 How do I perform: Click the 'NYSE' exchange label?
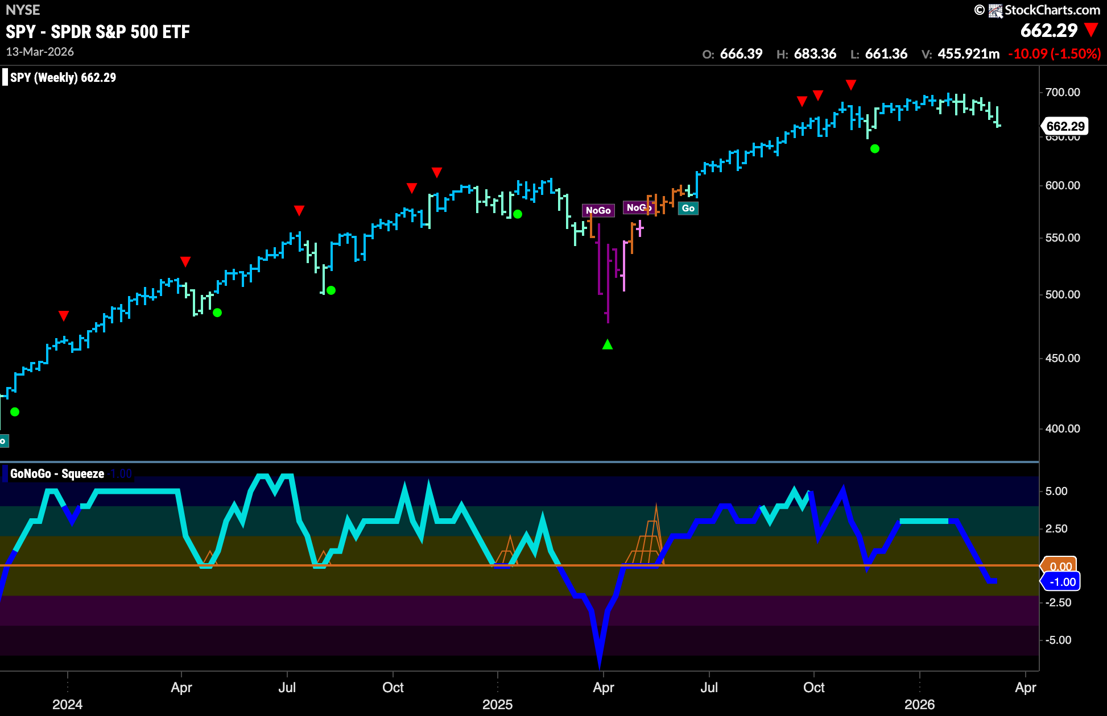pos(23,10)
